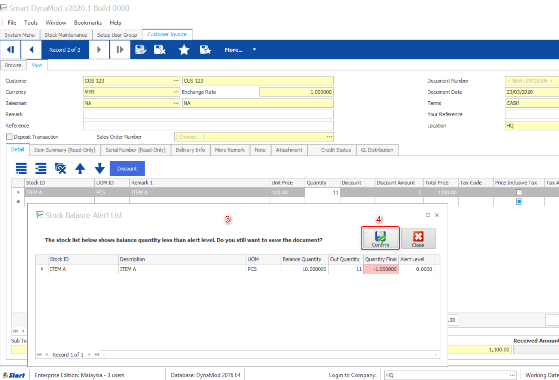Click the Terms field showing CASH
The height and width of the screenshot is (380, 559).
532,103
